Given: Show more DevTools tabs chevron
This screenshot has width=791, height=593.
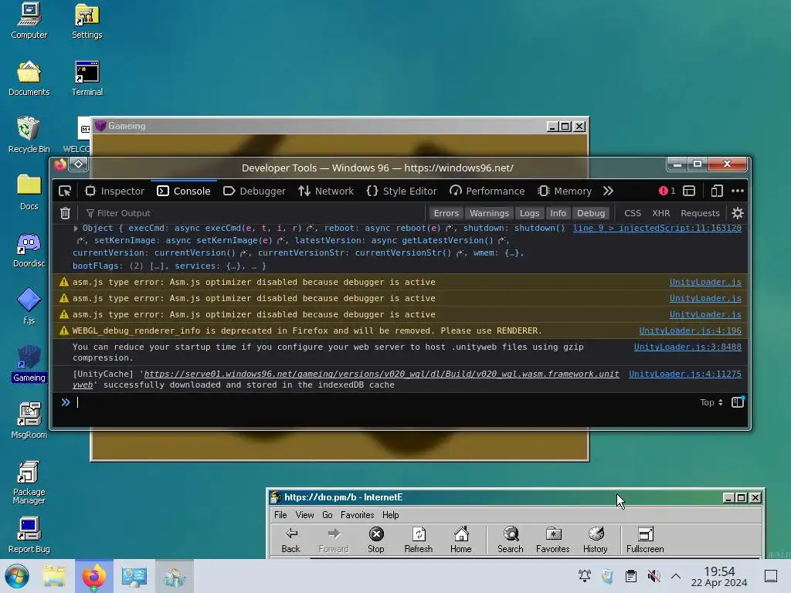Looking at the screenshot, I should 608,191.
